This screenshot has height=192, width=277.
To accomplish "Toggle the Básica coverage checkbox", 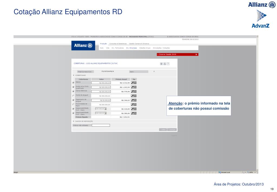I will click(73, 83).
